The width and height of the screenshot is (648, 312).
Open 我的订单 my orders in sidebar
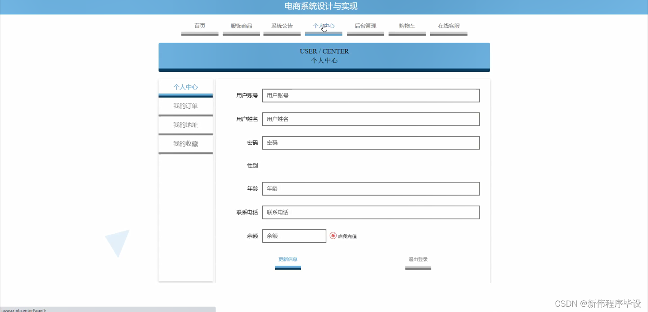click(x=185, y=106)
